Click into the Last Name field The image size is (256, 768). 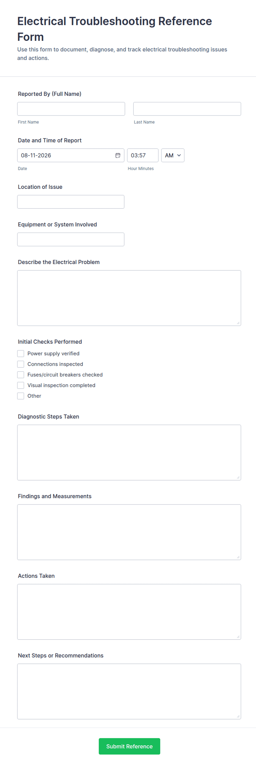click(187, 109)
